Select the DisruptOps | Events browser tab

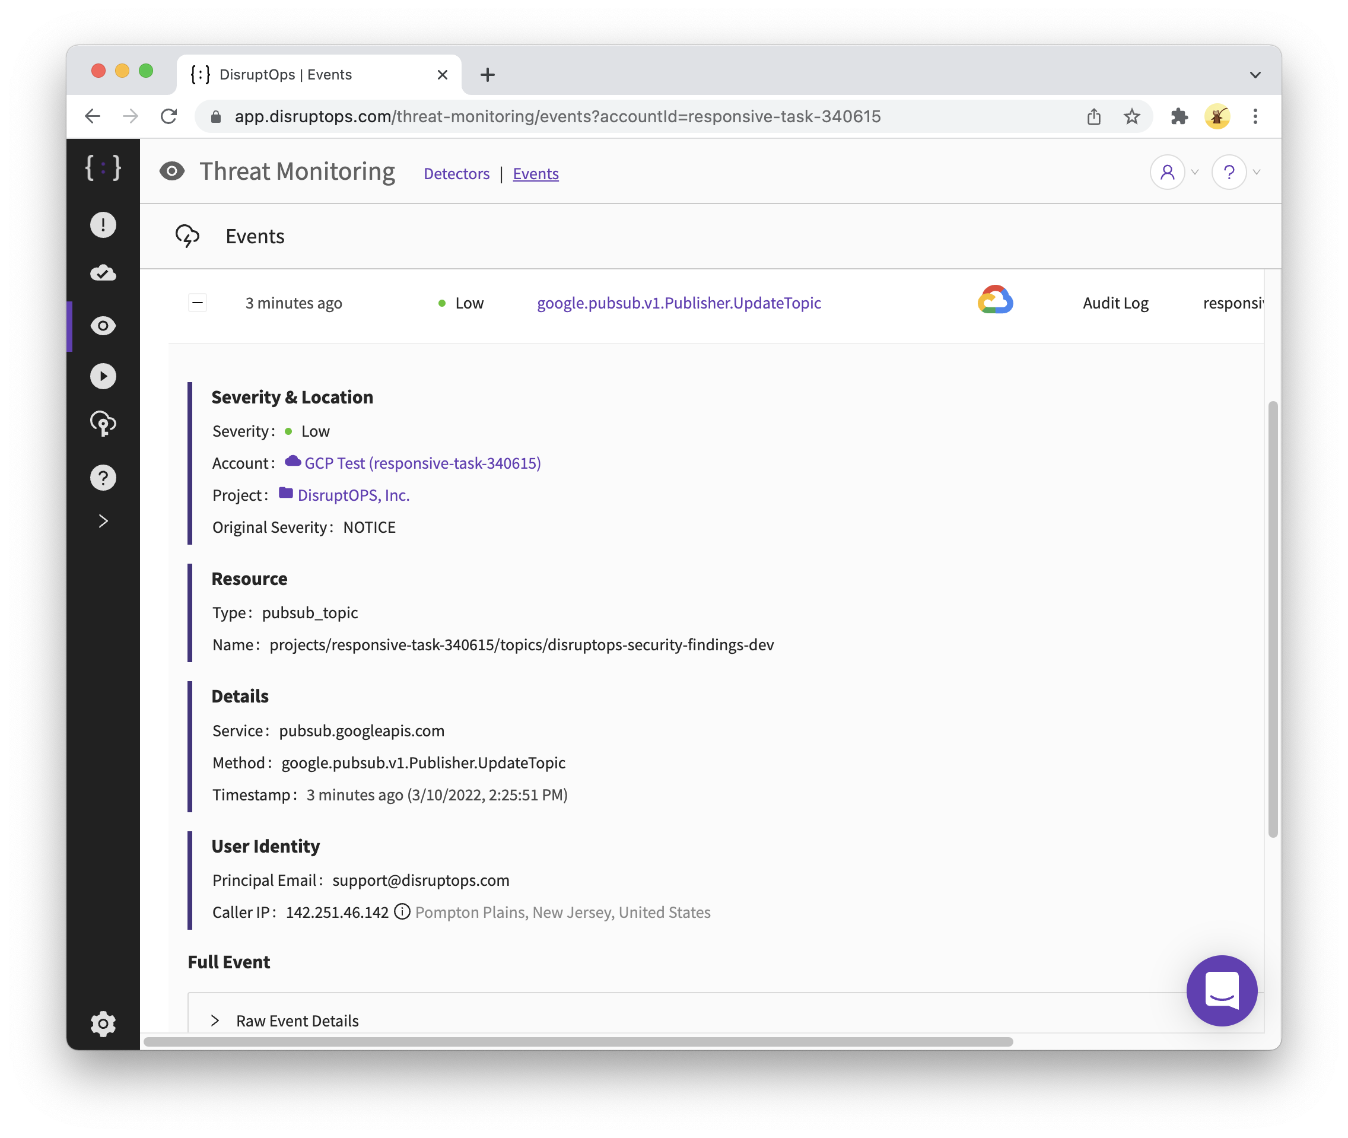[x=319, y=75]
